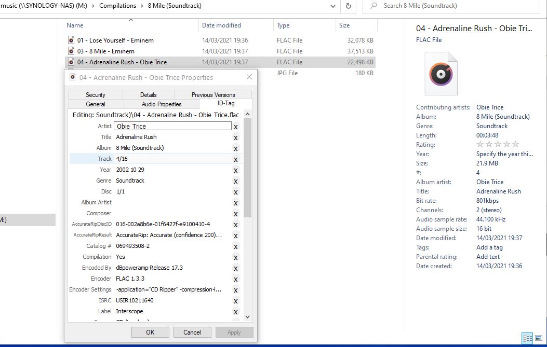
Task: Click the large FLAC preview thumbnail in details pane
Action: click(x=441, y=74)
